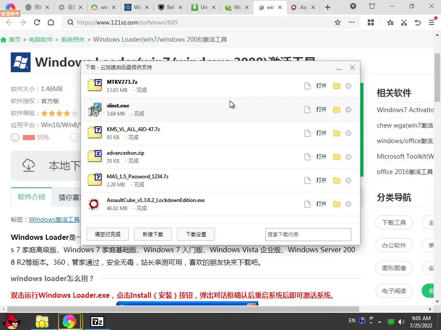
Task: Remove advancedrun.zip download entry
Action: [348, 156]
